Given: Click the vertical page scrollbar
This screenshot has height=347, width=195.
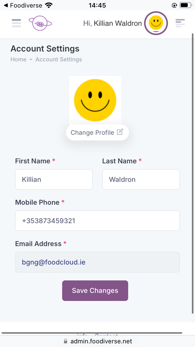Looking at the screenshot, I should click(x=193, y=172).
